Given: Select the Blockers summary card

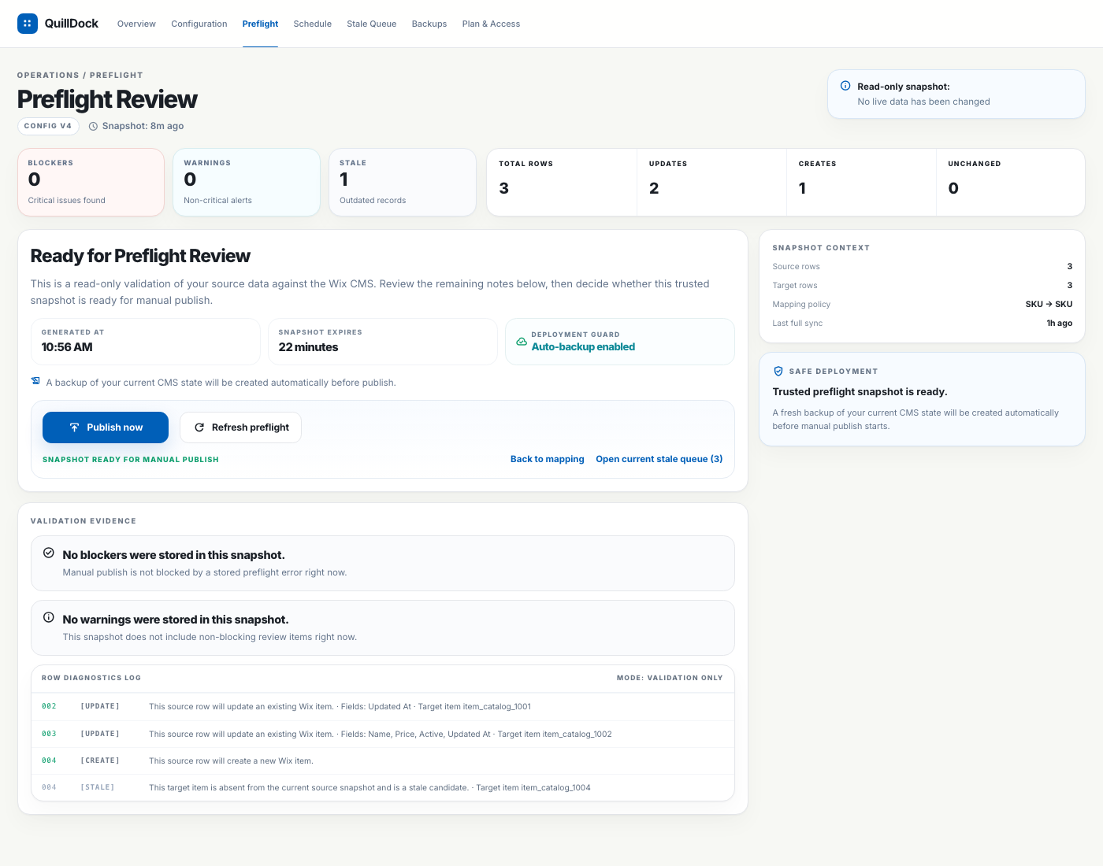Looking at the screenshot, I should [x=91, y=182].
